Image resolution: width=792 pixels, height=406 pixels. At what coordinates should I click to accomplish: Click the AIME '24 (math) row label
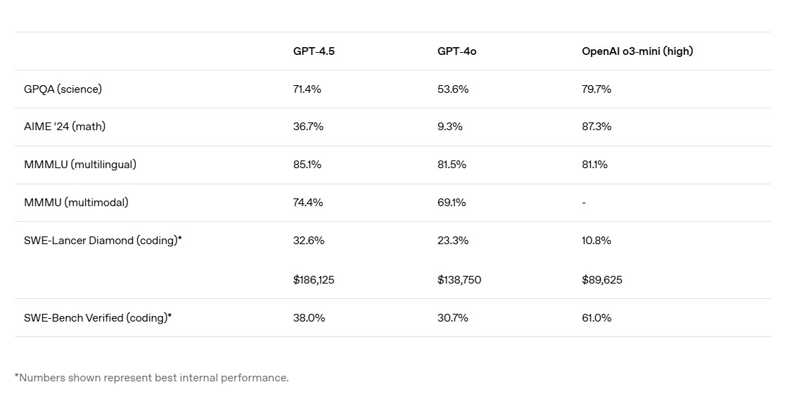click(65, 127)
